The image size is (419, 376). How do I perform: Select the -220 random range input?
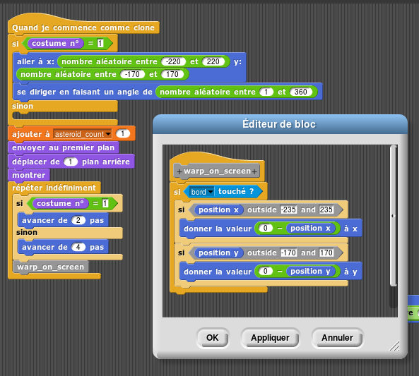(173, 61)
